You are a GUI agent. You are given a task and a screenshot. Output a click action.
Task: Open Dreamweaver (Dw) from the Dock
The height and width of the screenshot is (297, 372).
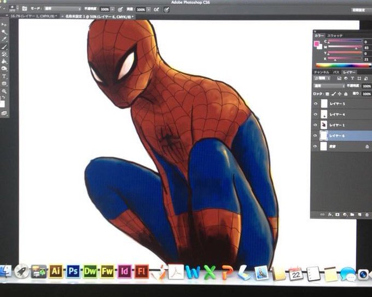90,271
